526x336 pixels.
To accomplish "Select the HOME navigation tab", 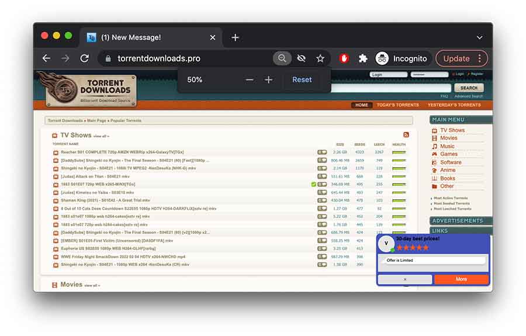I will click(x=362, y=105).
